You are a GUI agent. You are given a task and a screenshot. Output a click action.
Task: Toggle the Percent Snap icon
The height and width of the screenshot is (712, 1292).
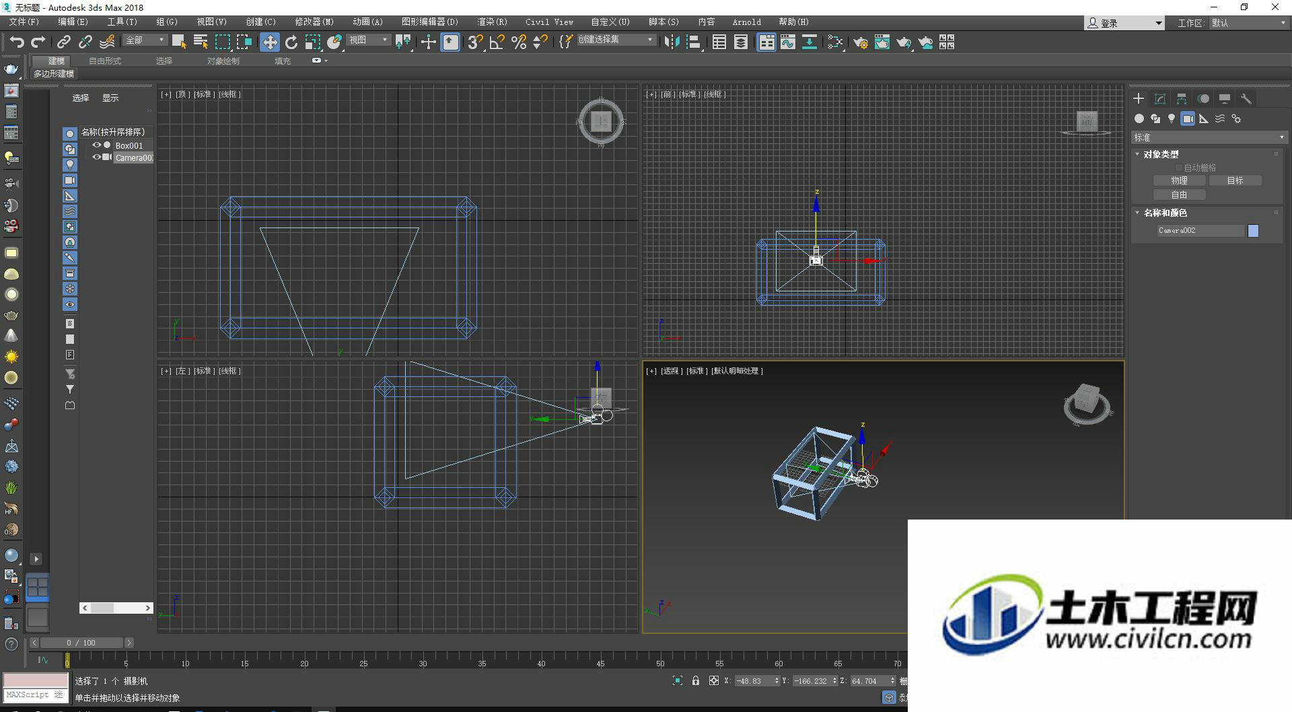coord(519,42)
